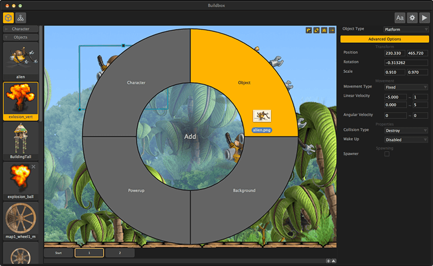Pick the yellow creature icon tool in scene
The image size is (433, 266).
point(324,30)
